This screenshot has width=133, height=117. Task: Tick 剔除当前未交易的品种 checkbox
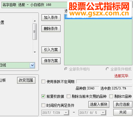(x=68, y=96)
